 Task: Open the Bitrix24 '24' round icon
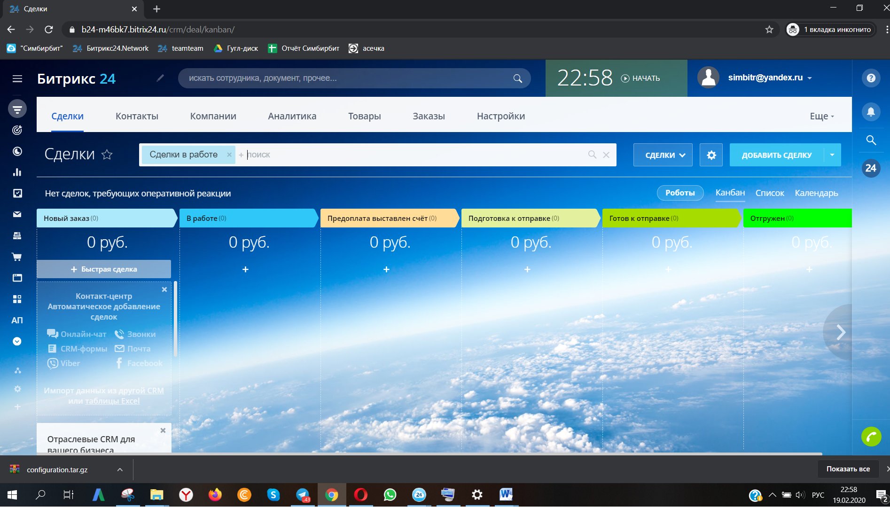click(x=871, y=168)
